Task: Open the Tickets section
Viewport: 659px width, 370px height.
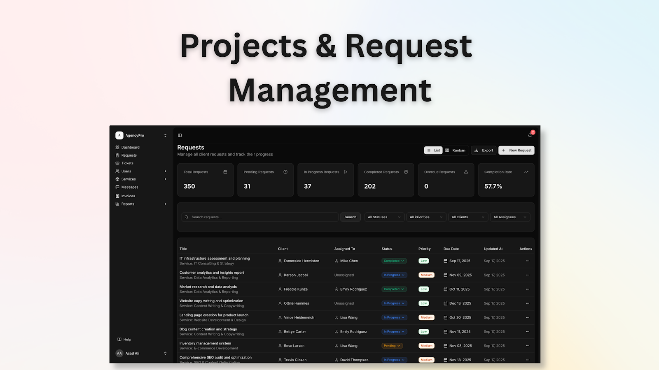Action: click(127, 163)
